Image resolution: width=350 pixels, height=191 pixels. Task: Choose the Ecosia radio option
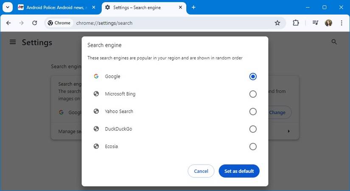253,146
